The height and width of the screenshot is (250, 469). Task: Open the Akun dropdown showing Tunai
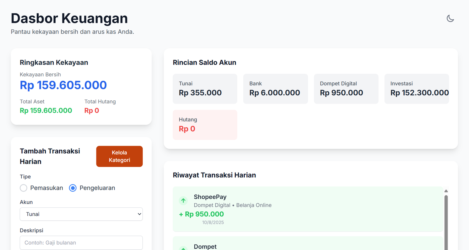(81, 214)
